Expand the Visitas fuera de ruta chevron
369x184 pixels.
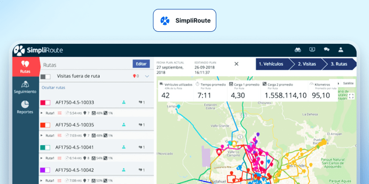(147, 76)
